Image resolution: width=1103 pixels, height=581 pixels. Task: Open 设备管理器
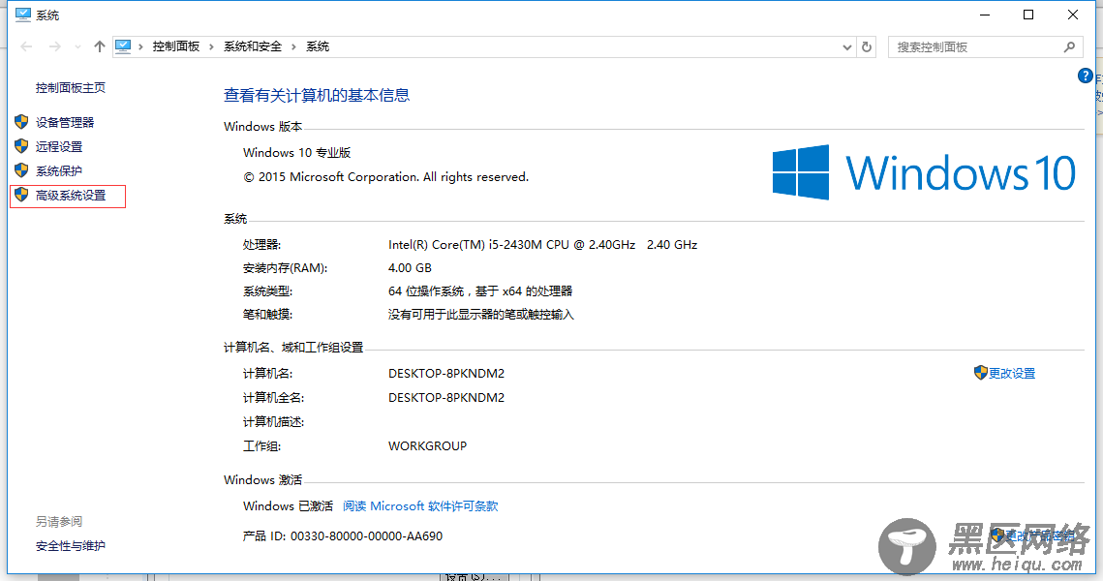point(65,122)
